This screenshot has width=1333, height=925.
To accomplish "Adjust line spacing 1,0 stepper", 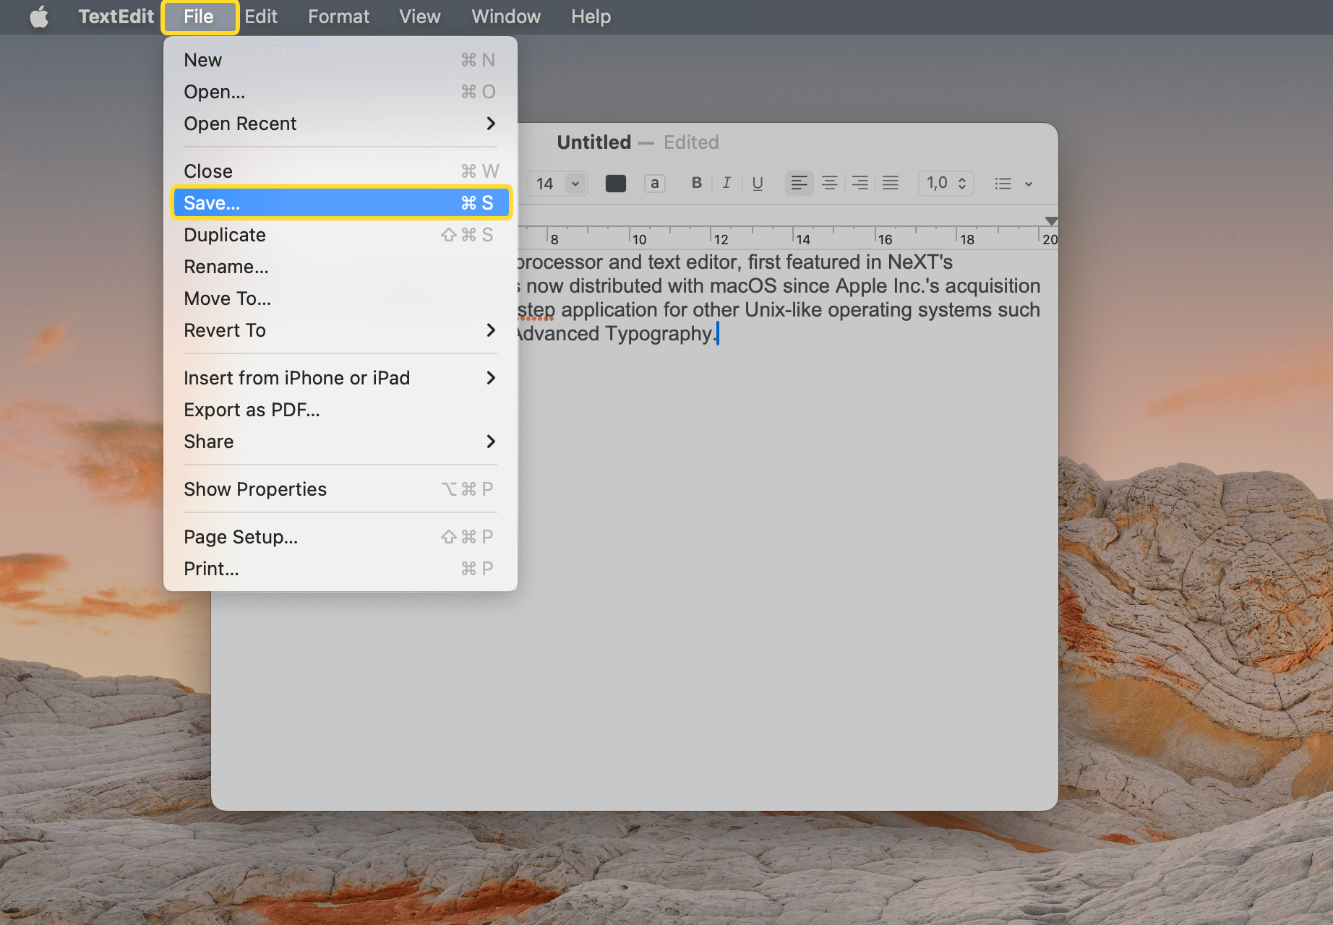I will click(946, 184).
